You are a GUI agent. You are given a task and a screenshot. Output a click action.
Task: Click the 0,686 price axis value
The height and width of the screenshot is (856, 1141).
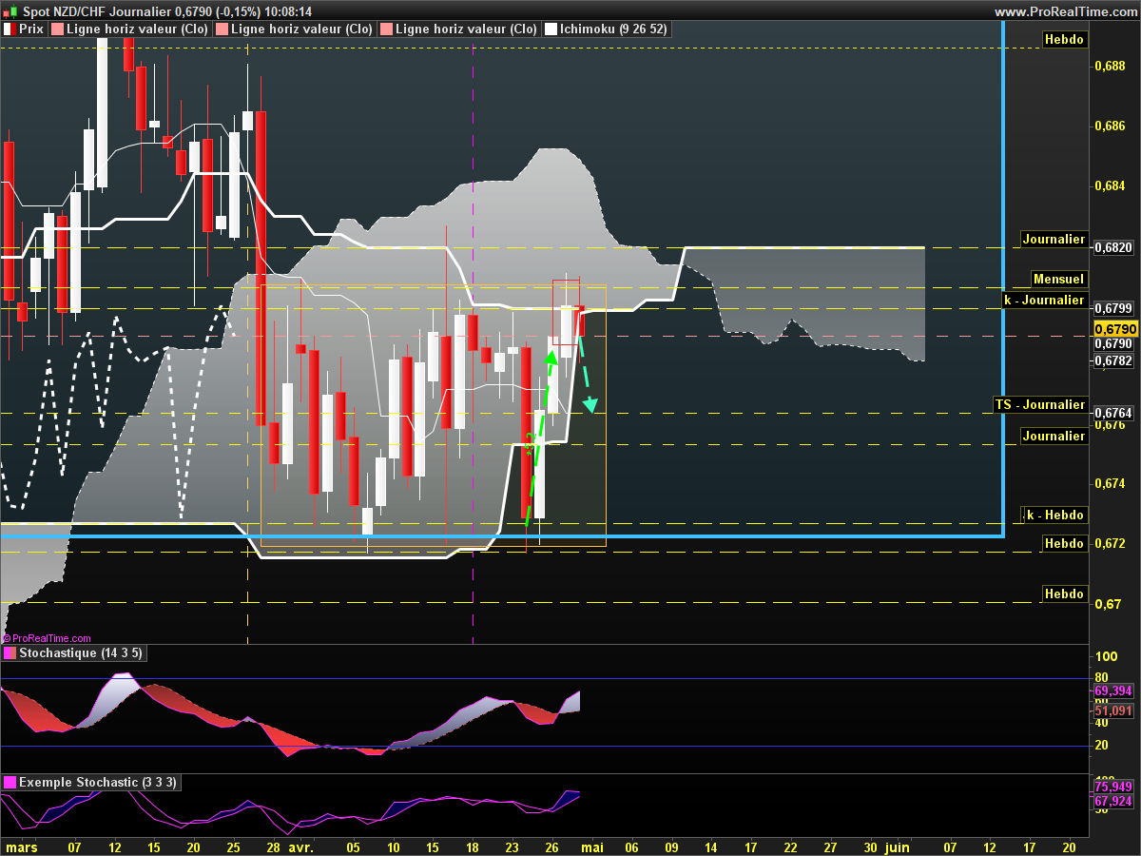[x=1109, y=126]
